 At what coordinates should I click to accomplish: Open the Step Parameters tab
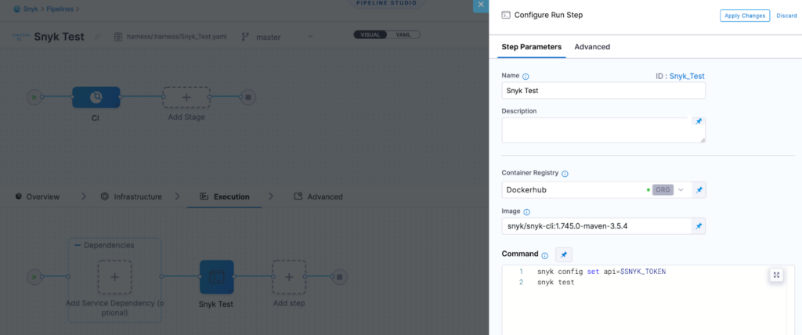(x=532, y=46)
